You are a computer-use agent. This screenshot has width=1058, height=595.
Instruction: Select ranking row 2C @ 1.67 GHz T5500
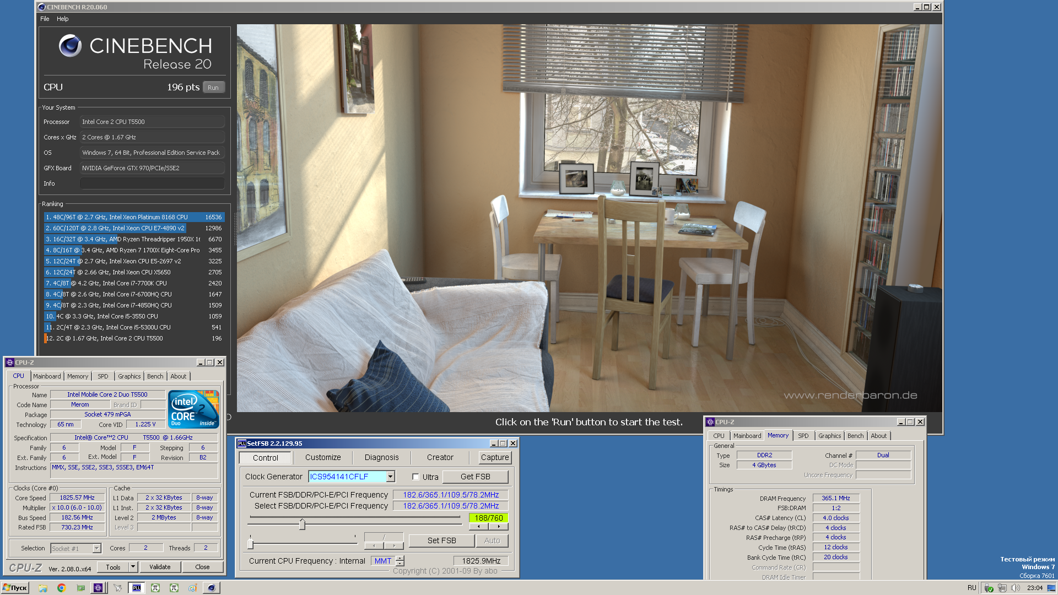[x=134, y=338]
